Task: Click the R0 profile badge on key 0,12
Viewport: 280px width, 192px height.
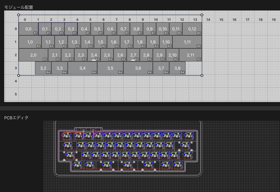Action: [199, 33]
